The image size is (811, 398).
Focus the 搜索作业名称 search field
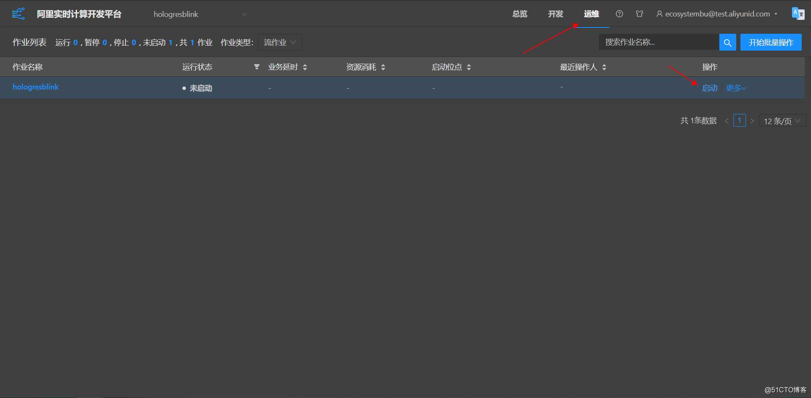coord(659,42)
